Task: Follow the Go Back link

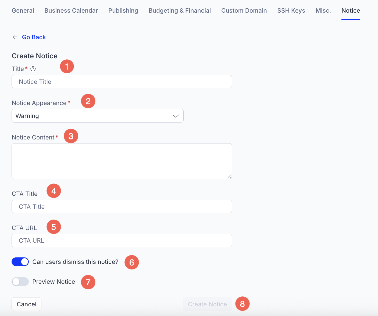Action: (34, 37)
